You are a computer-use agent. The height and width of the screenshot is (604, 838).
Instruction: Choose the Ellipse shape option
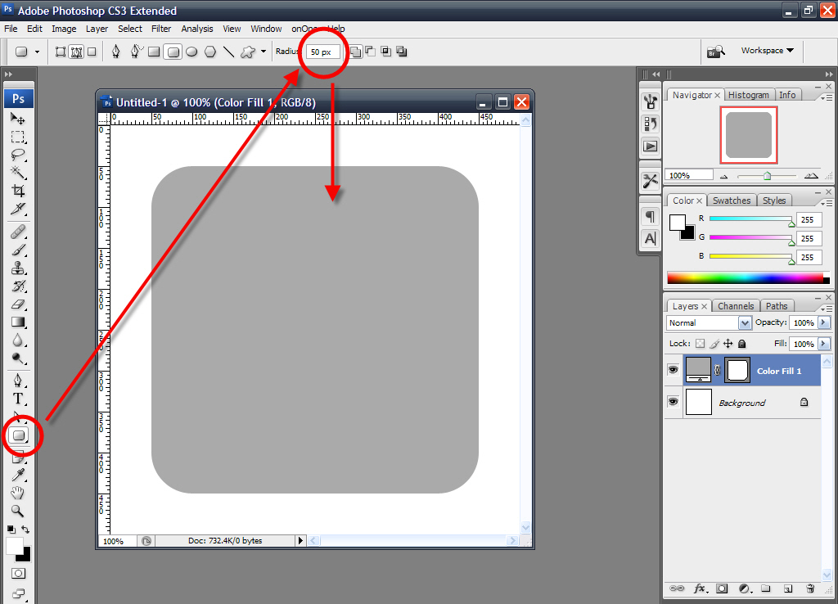(x=191, y=52)
